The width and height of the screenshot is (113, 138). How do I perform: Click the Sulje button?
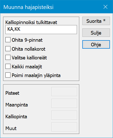tap(96, 33)
